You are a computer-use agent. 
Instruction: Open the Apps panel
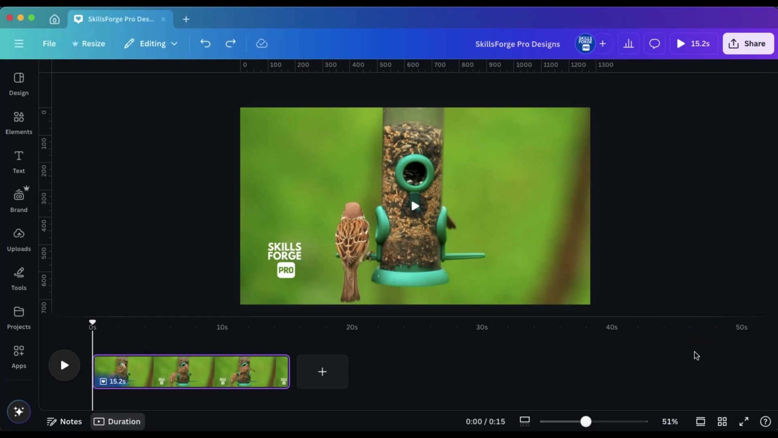[x=19, y=357]
